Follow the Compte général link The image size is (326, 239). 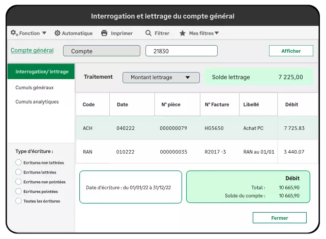pyautogui.click(x=32, y=50)
